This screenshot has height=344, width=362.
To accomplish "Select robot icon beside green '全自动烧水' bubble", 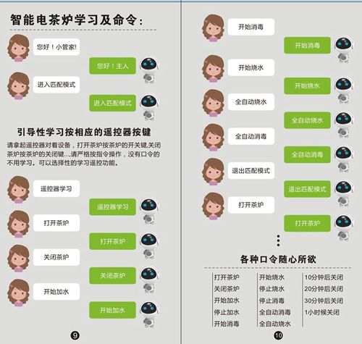I will 344,125.
